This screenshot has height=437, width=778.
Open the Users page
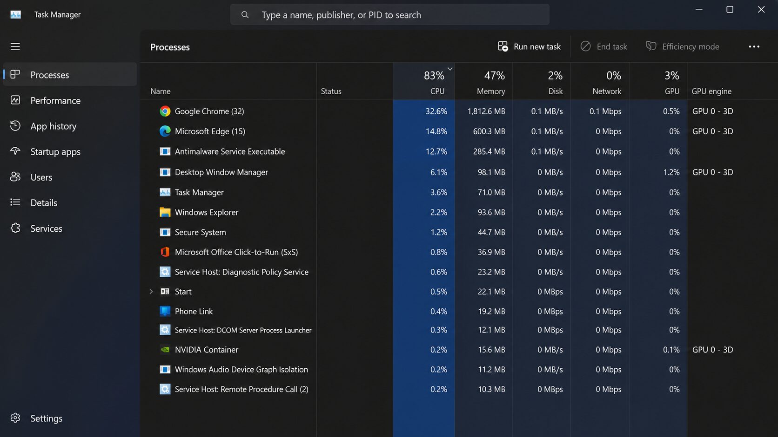70,177
